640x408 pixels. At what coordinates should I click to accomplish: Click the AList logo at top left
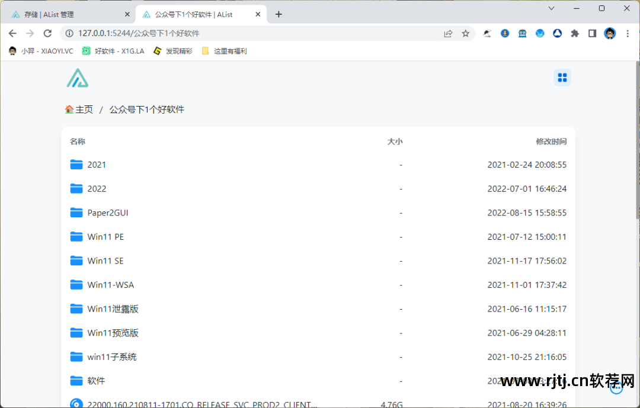click(x=77, y=78)
